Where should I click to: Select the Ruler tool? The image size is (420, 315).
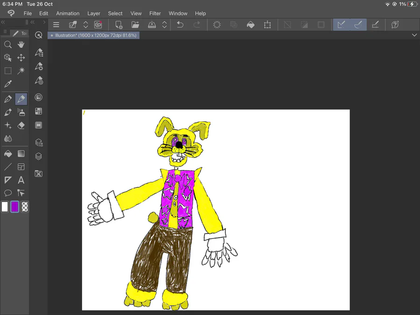point(8,180)
